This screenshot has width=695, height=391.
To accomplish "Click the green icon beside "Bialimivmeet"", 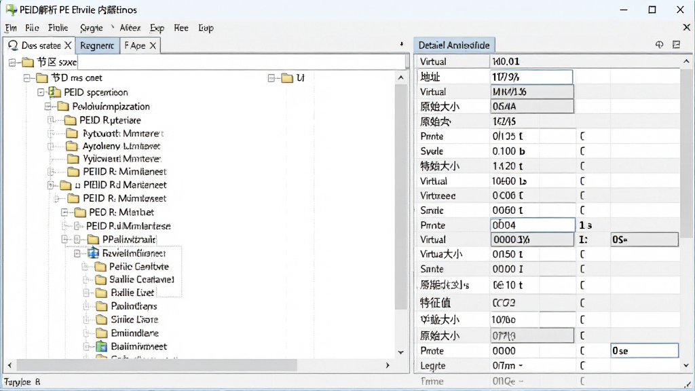I will tap(102, 346).
